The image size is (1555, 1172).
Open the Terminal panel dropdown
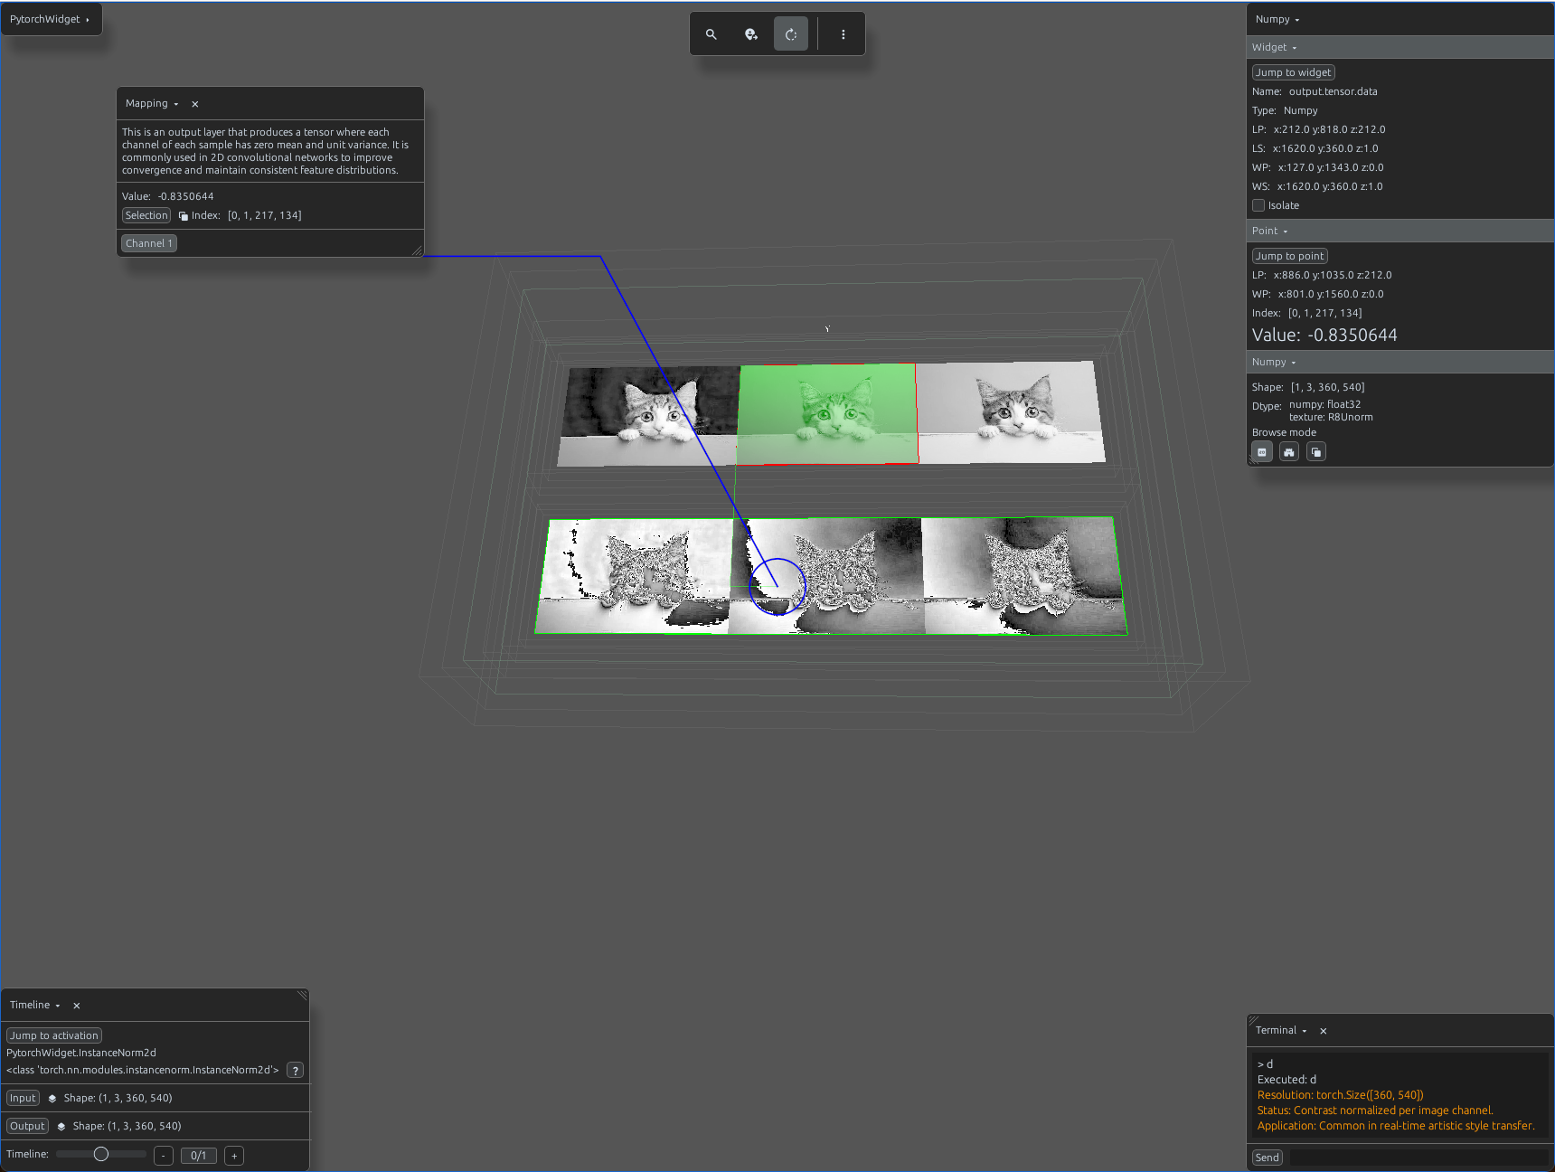pos(1281,1031)
